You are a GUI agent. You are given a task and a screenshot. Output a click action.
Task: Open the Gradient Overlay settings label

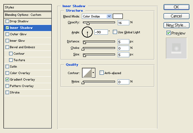[22, 80]
